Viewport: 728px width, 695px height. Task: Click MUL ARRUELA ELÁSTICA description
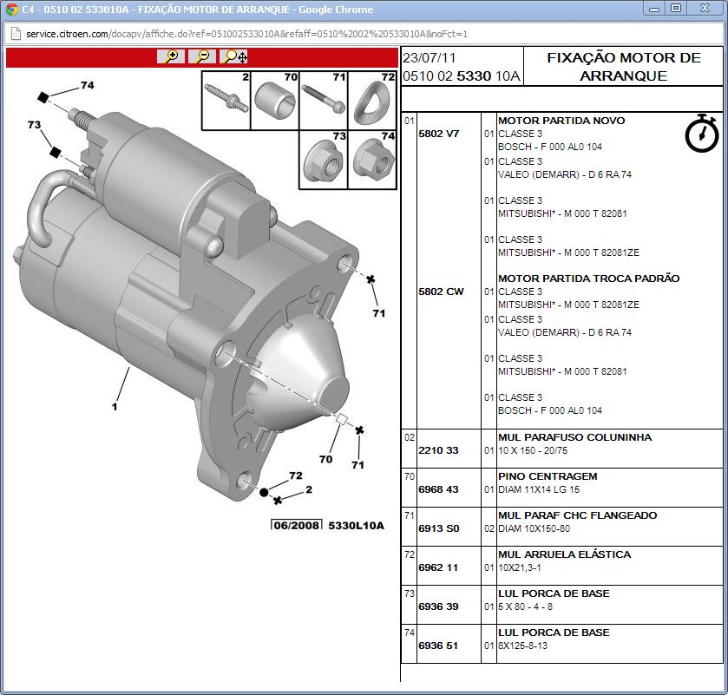tap(565, 554)
